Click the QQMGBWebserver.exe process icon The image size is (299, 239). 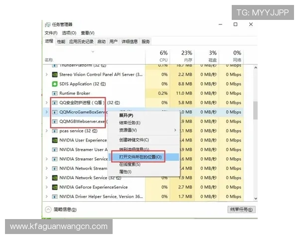pos(55,121)
